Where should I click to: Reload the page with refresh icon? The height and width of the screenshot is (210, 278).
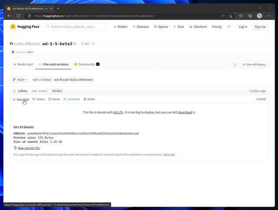[x=18, y=16]
